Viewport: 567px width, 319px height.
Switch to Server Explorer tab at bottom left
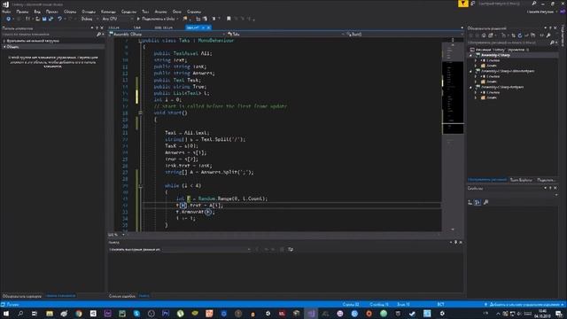[x=21, y=296]
